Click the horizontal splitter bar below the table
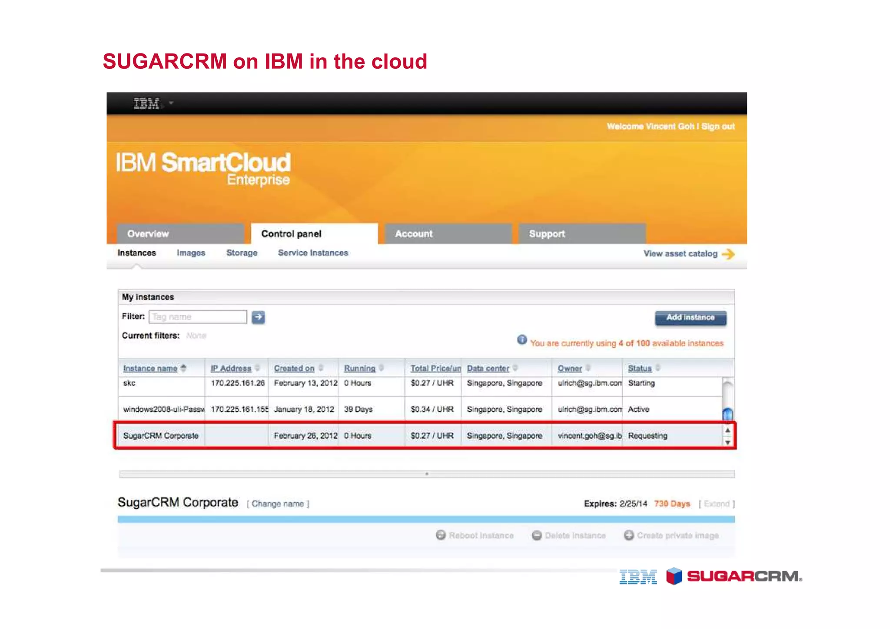The height and width of the screenshot is (629, 890). (x=427, y=474)
